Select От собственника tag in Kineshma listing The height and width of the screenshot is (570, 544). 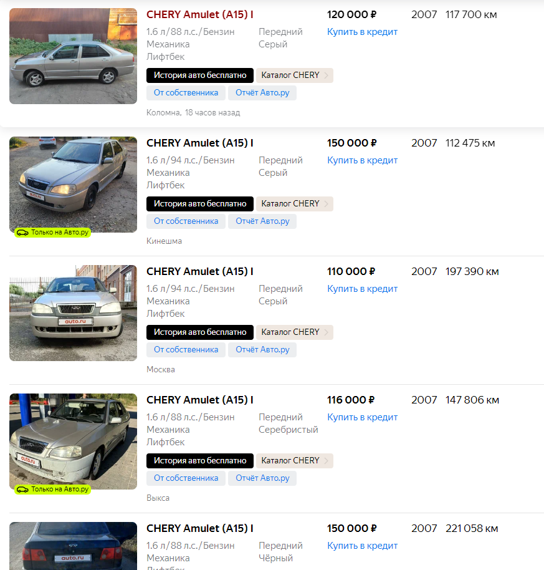186,221
